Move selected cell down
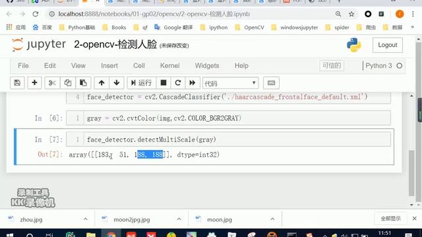422x237 pixels. click(x=117, y=83)
